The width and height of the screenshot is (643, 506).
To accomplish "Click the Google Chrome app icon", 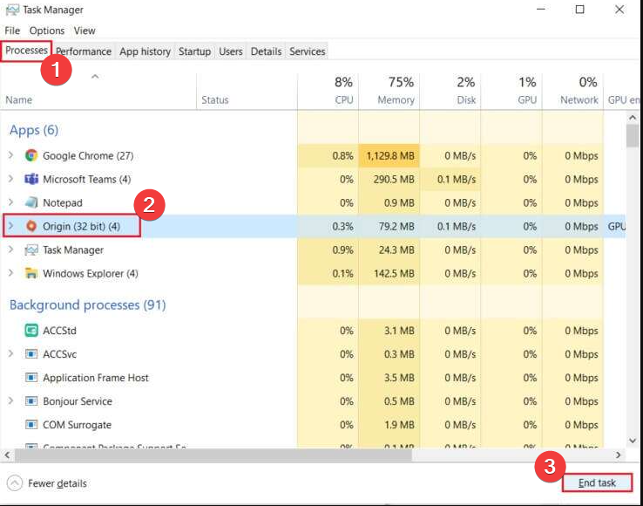I will click(x=31, y=155).
